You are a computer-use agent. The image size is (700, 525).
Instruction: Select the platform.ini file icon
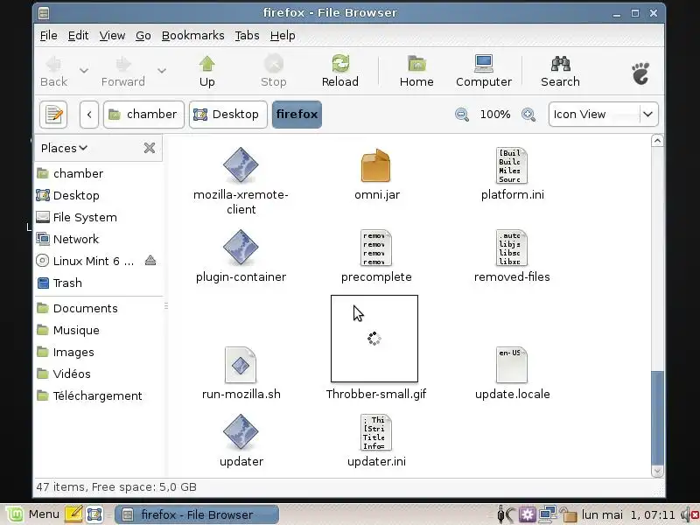512,165
